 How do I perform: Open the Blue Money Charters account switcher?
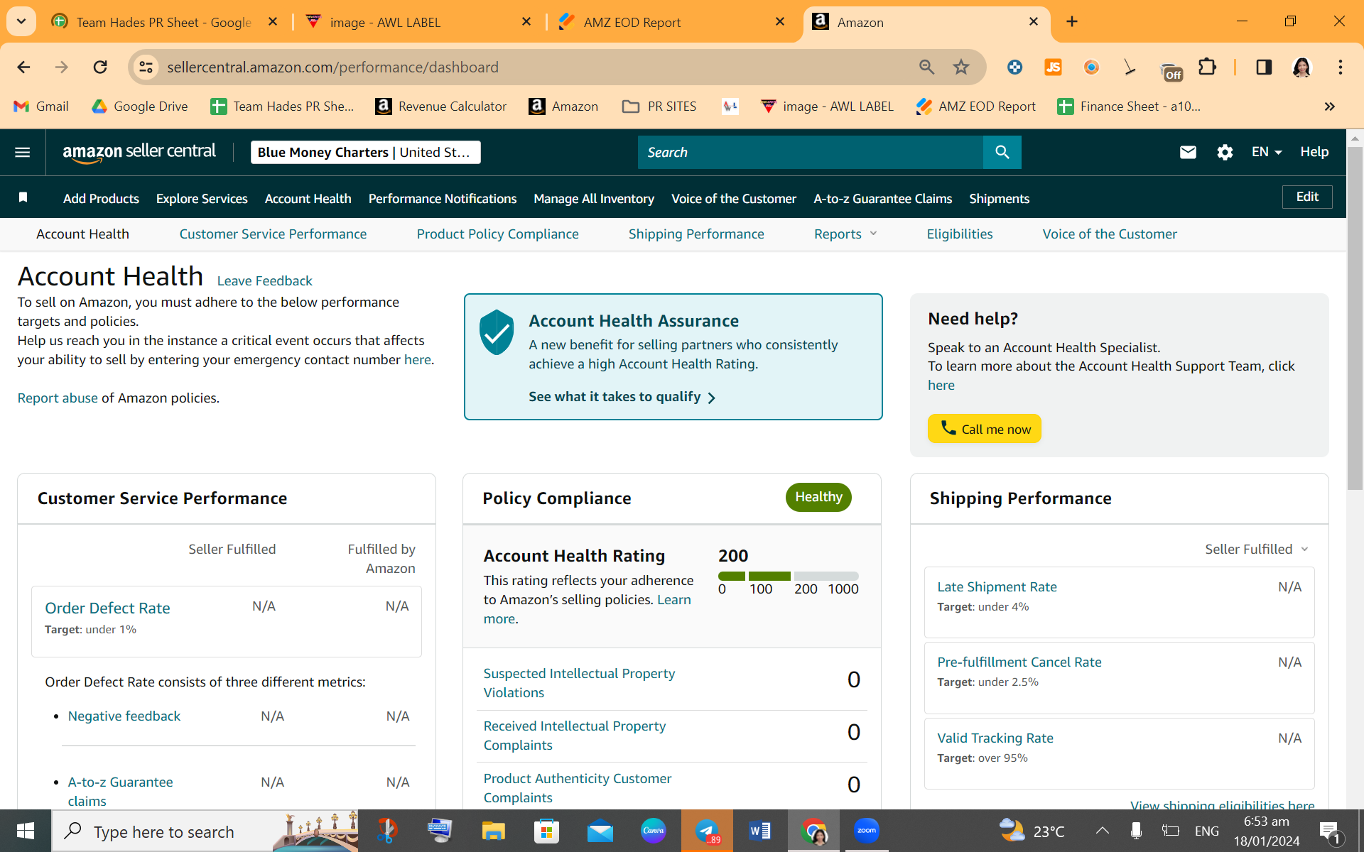(x=365, y=152)
